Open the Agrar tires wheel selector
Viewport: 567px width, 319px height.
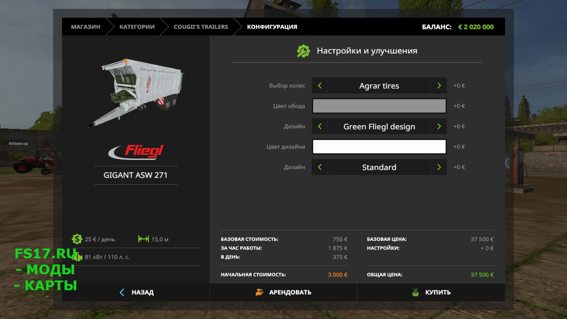click(x=379, y=86)
